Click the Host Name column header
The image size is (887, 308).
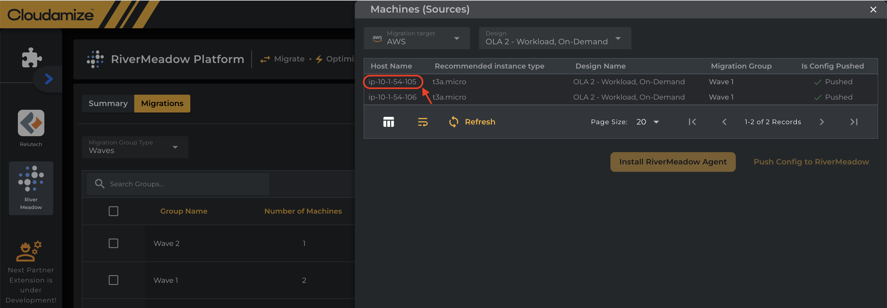point(391,66)
